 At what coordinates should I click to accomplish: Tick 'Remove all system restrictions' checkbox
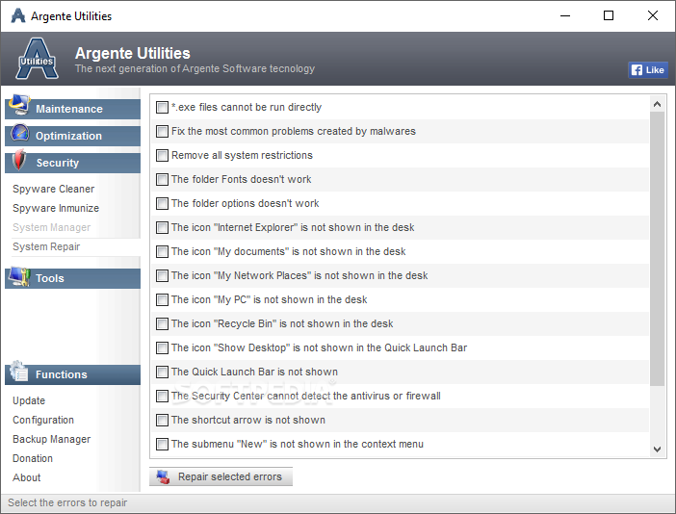[x=162, y=156]
